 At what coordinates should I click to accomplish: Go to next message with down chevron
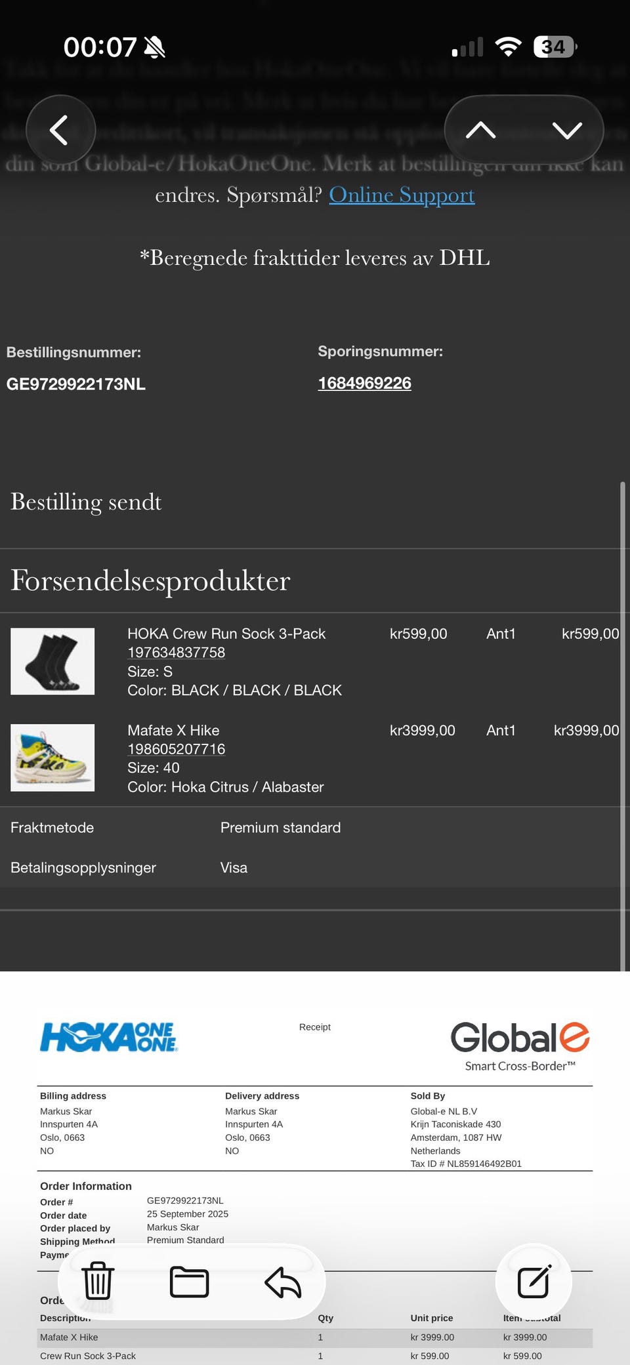pyautogui.click(x=567, y=130)
